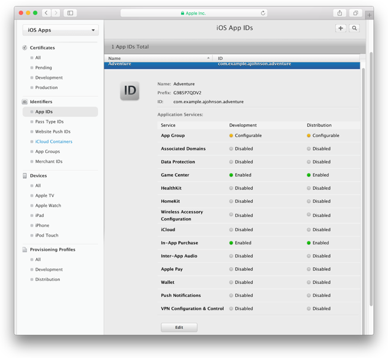Open a new tab with plus

(369, 15)
